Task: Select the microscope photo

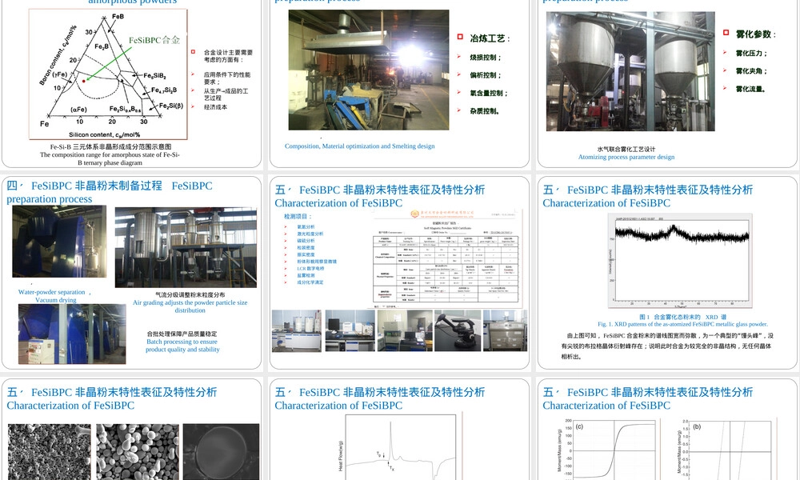Action: click(458, 330)
